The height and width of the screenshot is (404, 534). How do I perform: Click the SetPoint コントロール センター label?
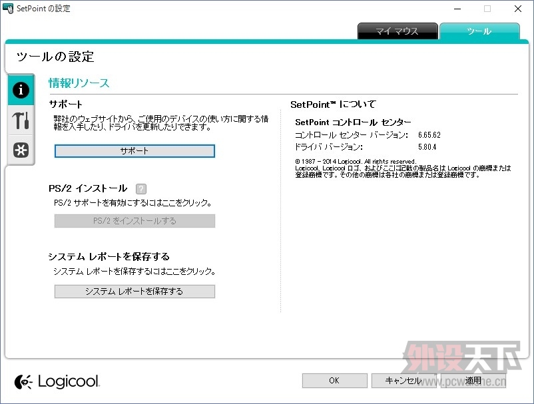tap(353, 122)
